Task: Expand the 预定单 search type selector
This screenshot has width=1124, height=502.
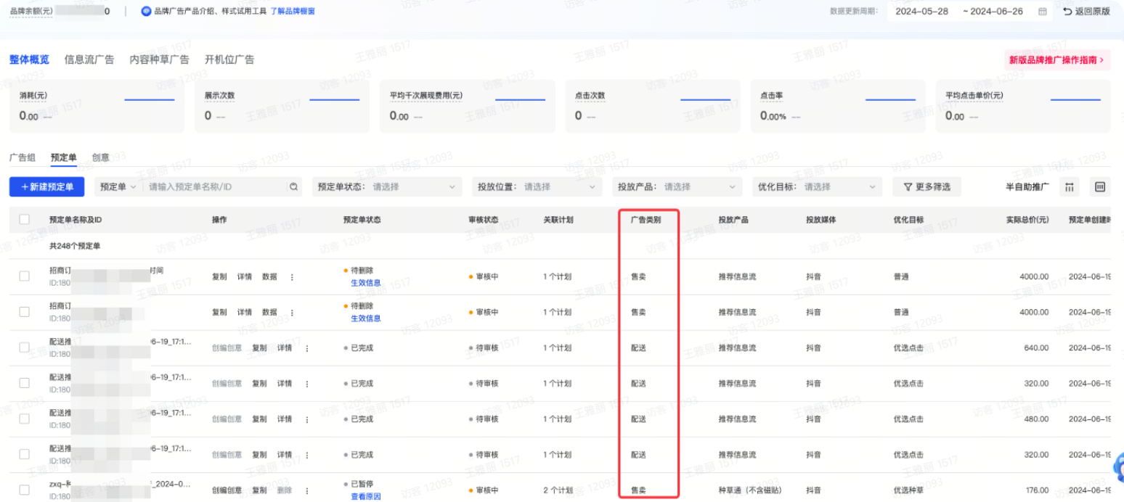Action: tap(118, 186)
